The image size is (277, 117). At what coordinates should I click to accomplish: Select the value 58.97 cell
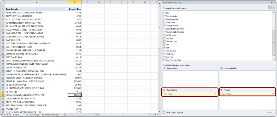pos(75,78)
